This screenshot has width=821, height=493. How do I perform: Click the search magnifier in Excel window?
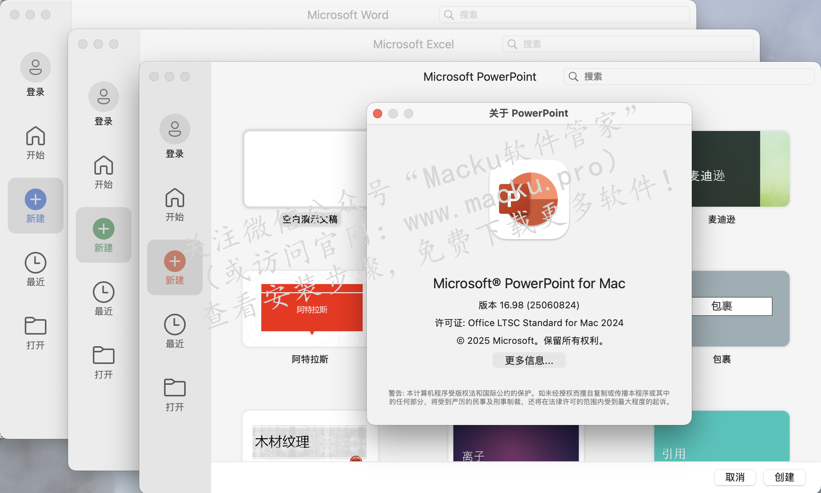(x=512, y=44)
